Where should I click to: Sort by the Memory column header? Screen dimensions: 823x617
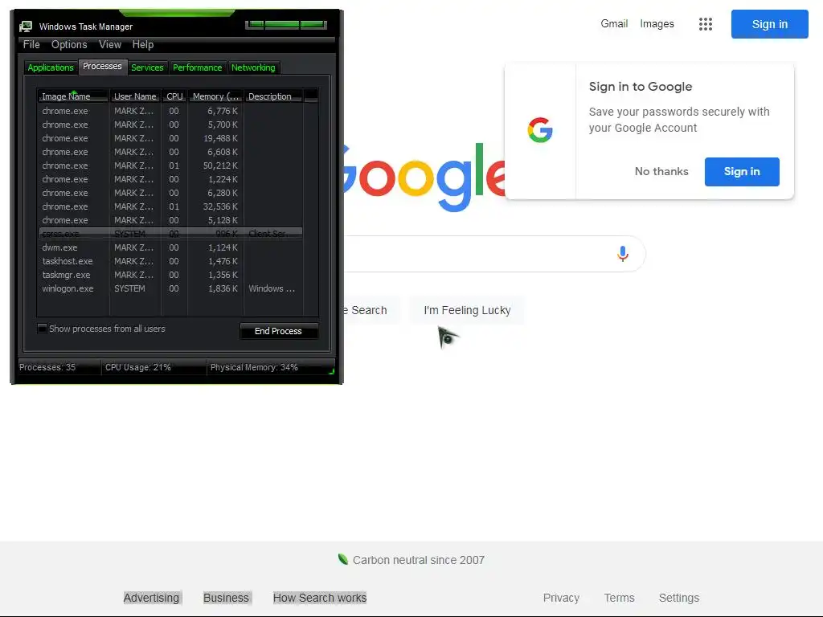click(215, 96)
